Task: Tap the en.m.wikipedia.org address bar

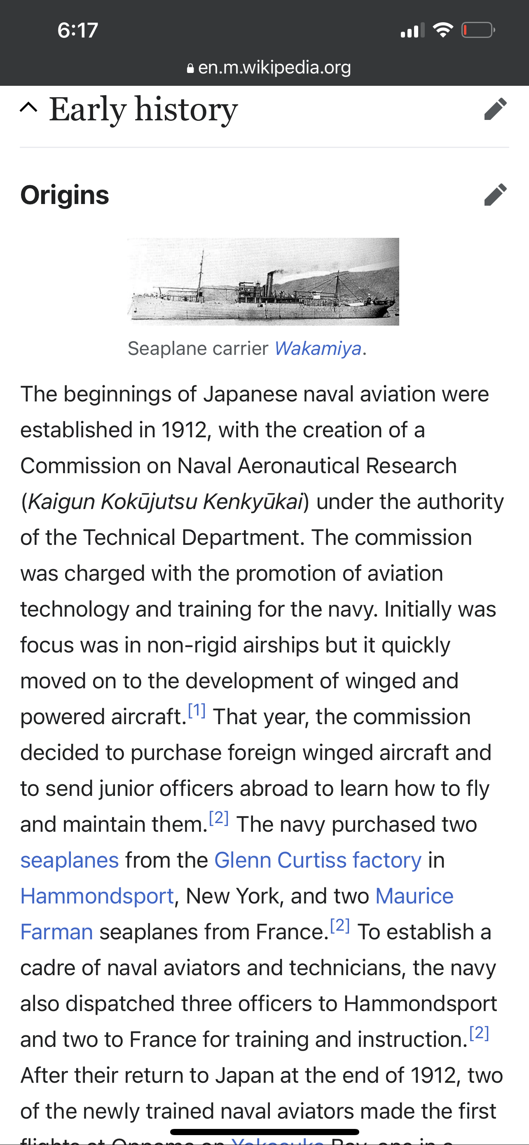Action: 274,68
